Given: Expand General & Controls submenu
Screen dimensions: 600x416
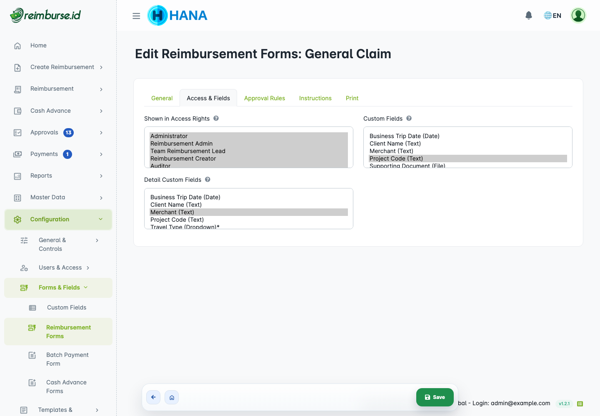Looking at the screenshot, I should [97, 240].
